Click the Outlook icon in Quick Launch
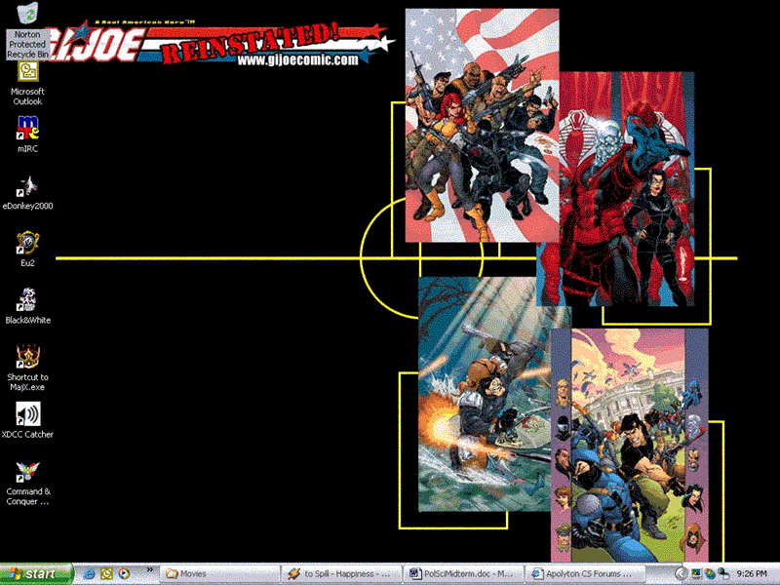Screen dimensions: 780x585 (x=106, y=573)
